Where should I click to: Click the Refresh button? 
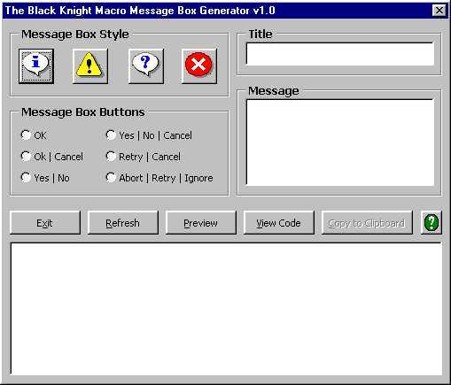(123, 223)
